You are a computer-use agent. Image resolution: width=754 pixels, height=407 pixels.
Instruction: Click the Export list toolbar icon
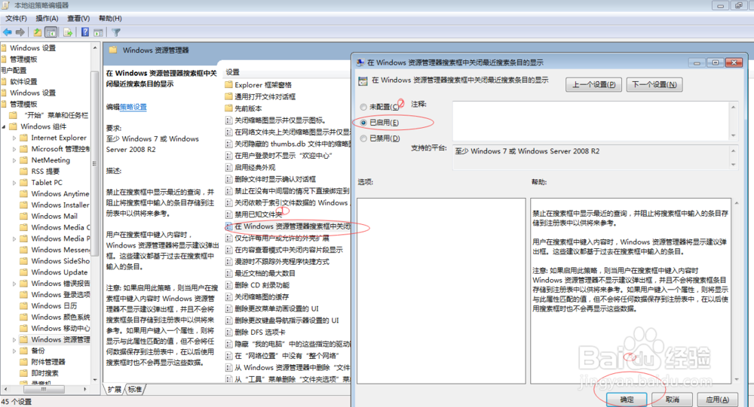(68, 32)
